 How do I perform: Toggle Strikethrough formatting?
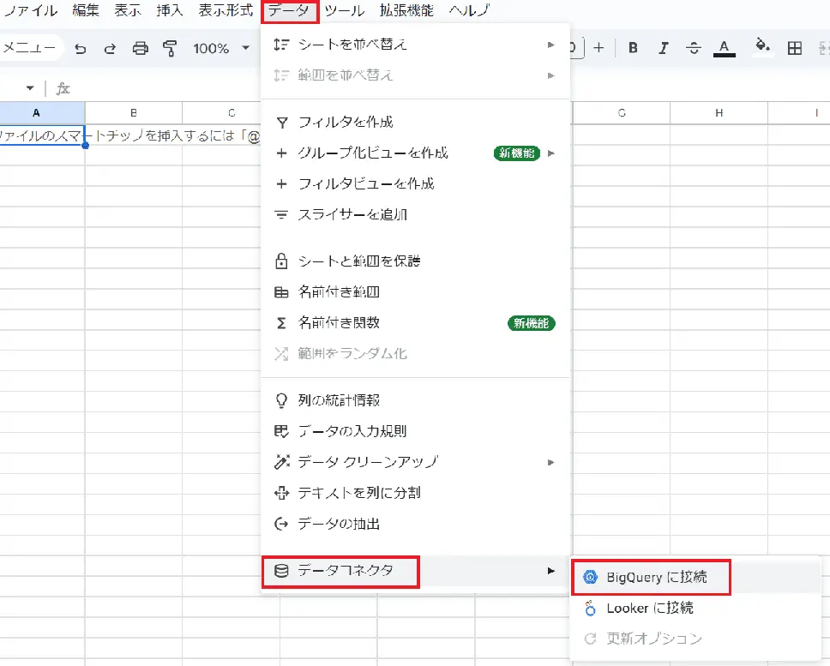(x=694, y=48)
